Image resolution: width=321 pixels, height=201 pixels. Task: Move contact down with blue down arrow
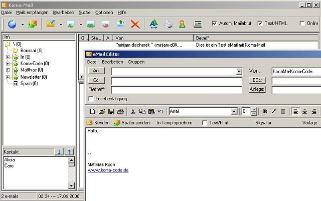tap(59, 152)
